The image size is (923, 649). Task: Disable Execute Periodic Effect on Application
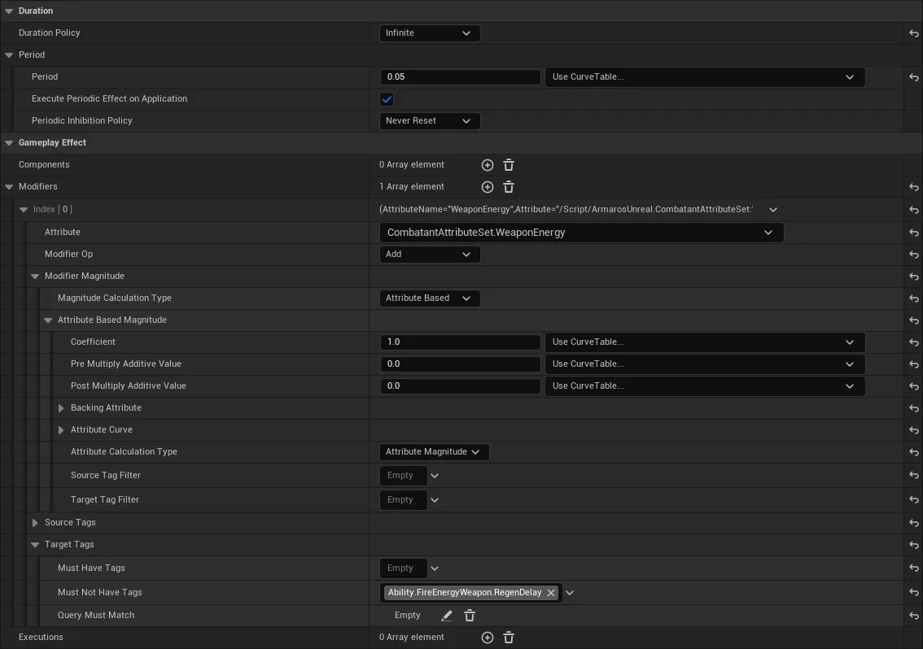tap(386, 98)
